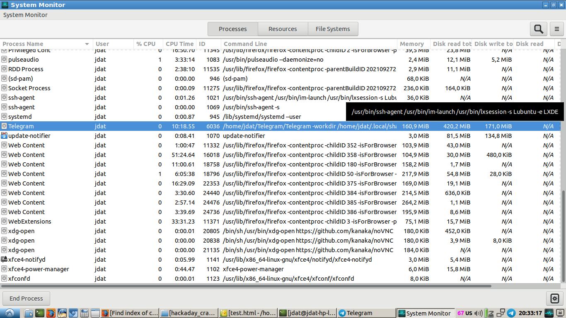Click the Telegram memory value 160,9 MiB
Viewport: 566px width, 318px height.
tap(415, 126)
